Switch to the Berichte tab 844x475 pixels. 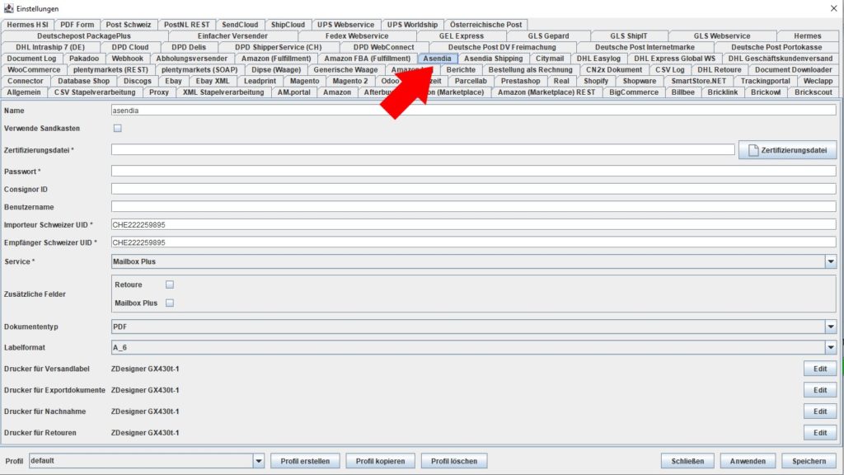click(x=461, y=69)
